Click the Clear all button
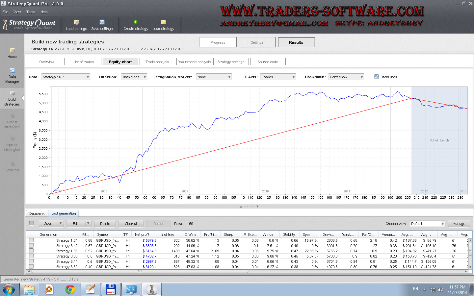474x296 pixels. pyautogui.click(x=131, y=224)
